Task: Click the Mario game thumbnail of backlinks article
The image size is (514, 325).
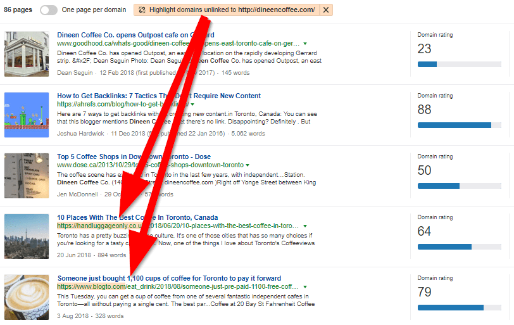Action: pos(27,115)
